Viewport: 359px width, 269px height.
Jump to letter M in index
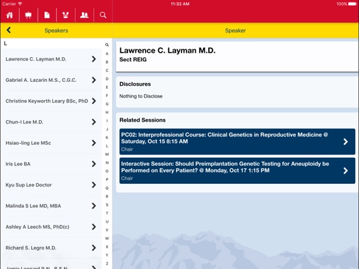[107, 155]
